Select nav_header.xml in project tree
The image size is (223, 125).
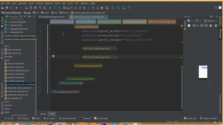(15, 98)
